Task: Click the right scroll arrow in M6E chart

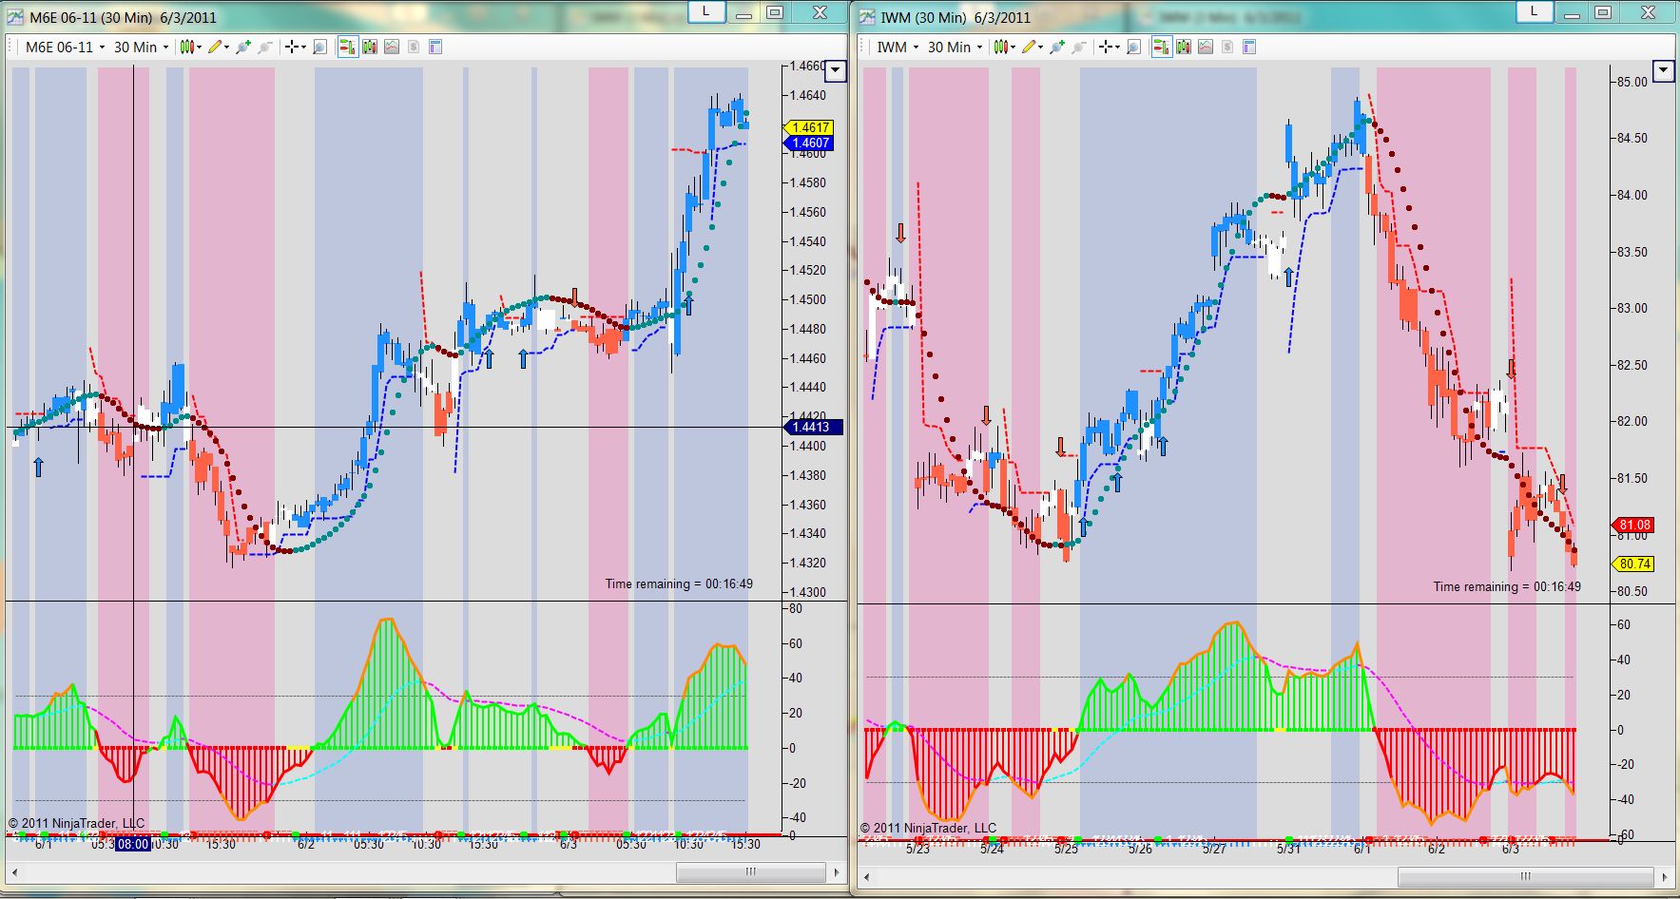Action: [x=837, y=871]
